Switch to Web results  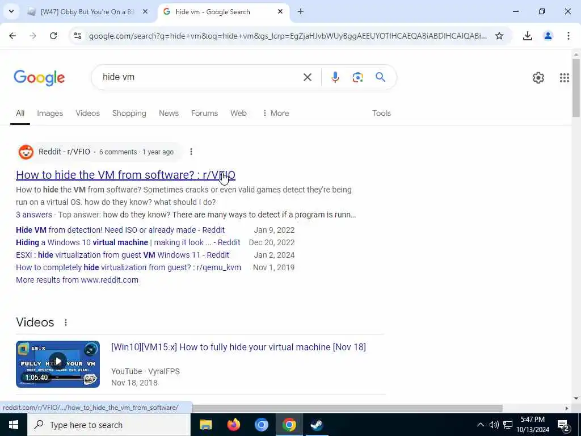[x=238, y=113]
